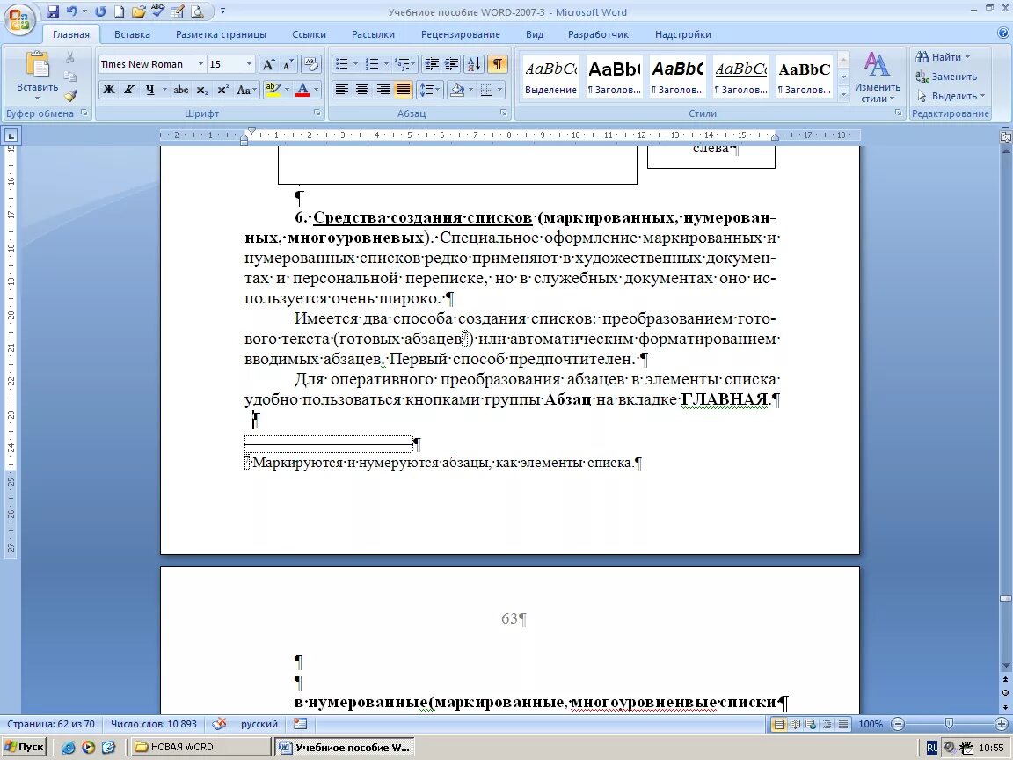Switch to Print Layout view in status bar
Screen dimensions: 1013x760
tap(780, 724)
